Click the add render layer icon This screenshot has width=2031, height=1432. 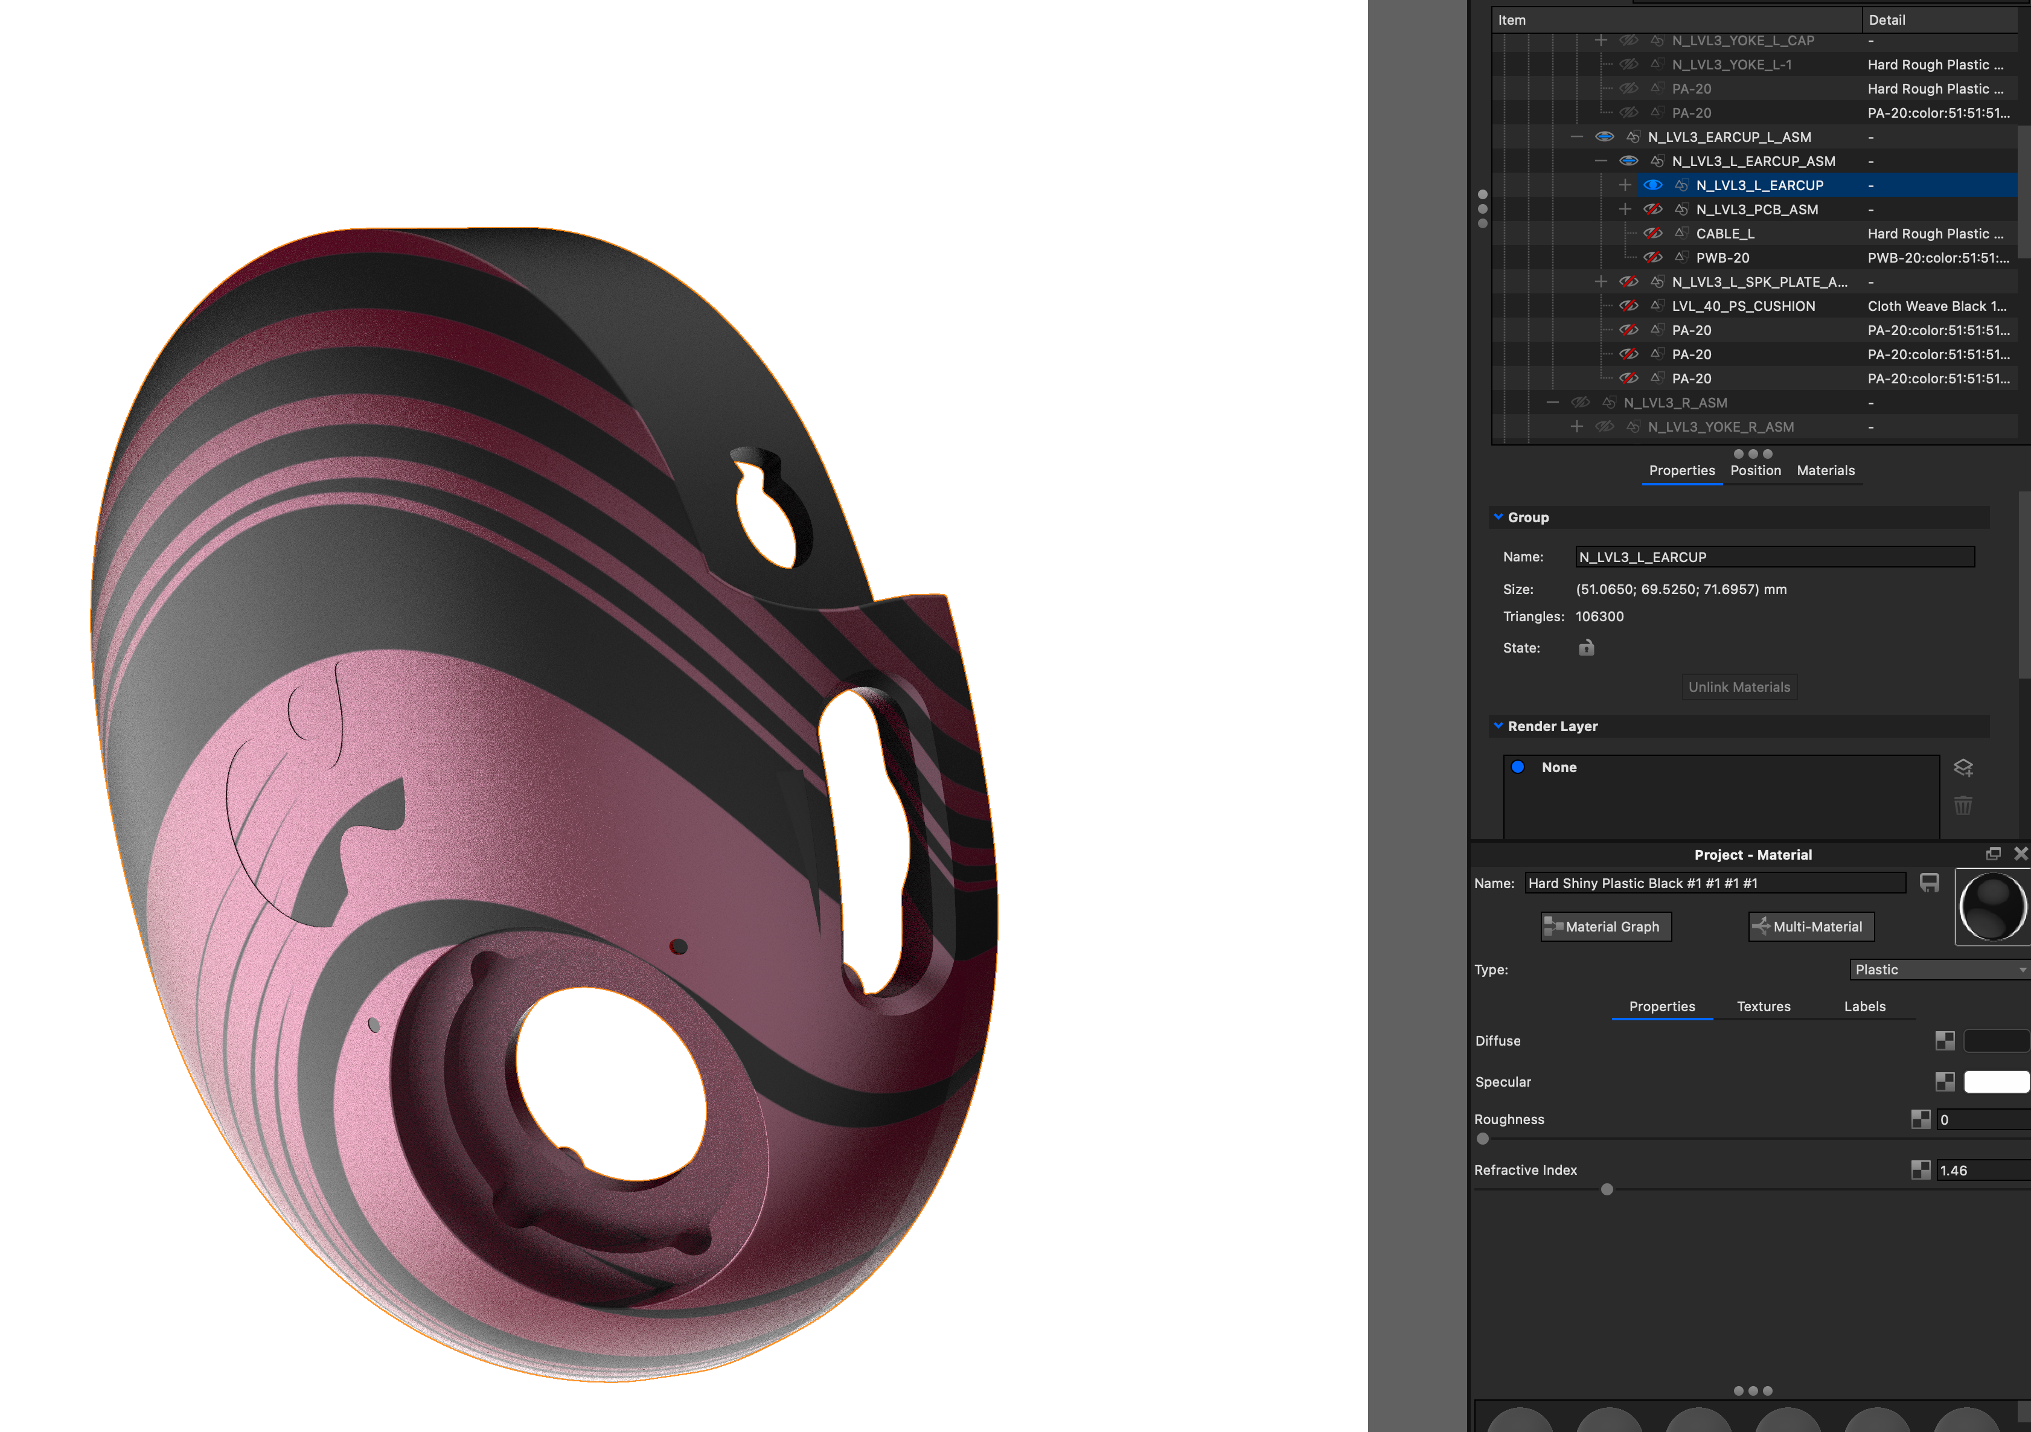[x=1963, y=768]
